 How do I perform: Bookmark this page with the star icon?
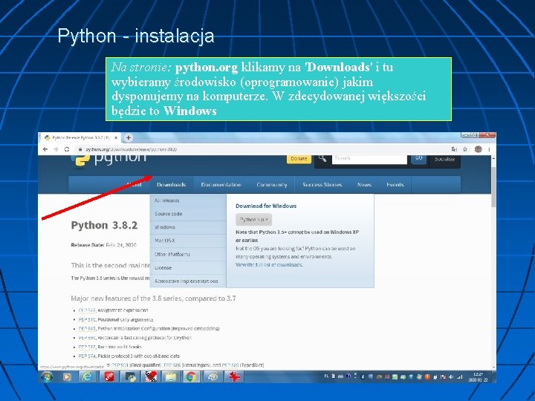(x=465, y=149)
